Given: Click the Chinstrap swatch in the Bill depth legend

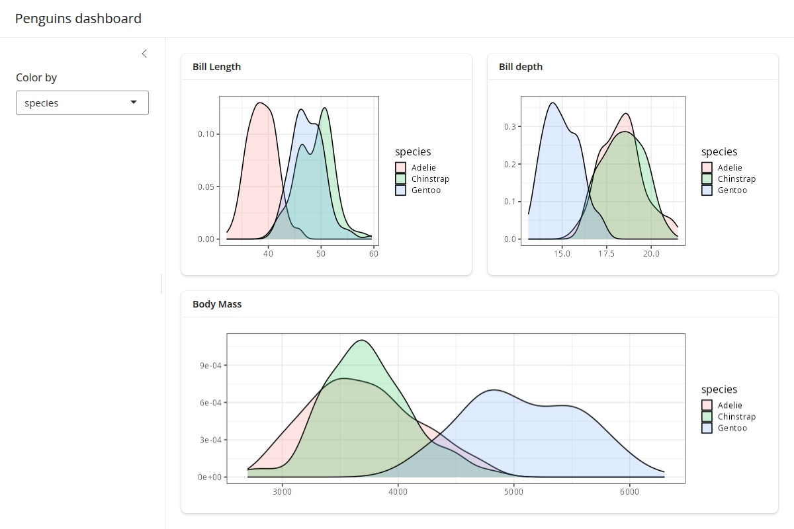Looking at the screenshot, I should (707, 179).
